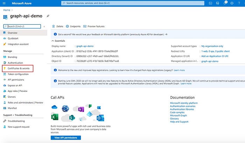Open Help and Support link

179,121
